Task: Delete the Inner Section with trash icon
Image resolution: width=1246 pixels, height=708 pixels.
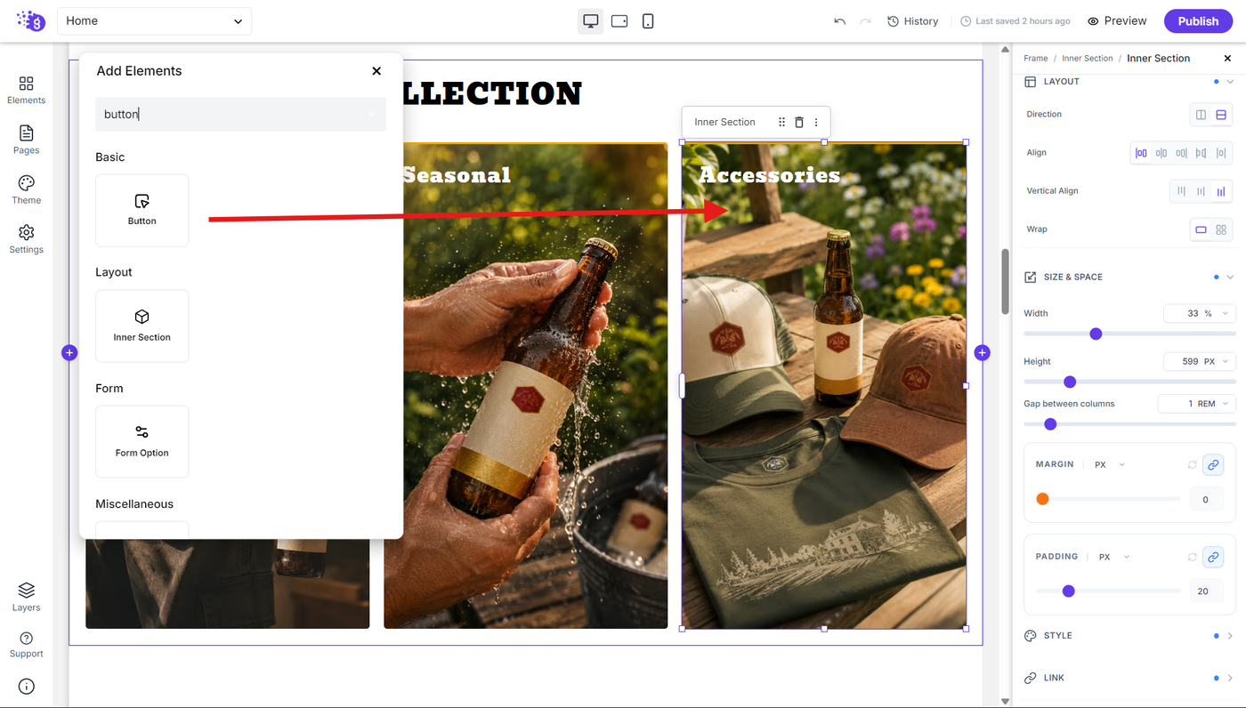Action: [x=798, y=123]
